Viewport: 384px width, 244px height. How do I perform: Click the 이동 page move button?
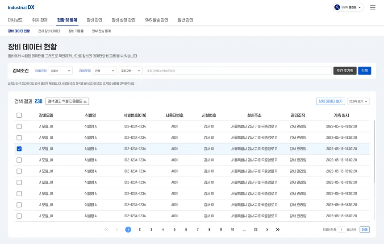(x=364, y=230)
